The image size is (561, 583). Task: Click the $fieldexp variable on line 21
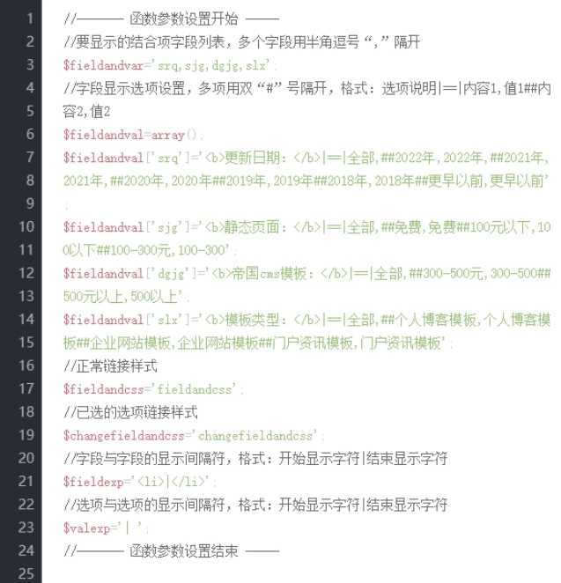point(93,482)
